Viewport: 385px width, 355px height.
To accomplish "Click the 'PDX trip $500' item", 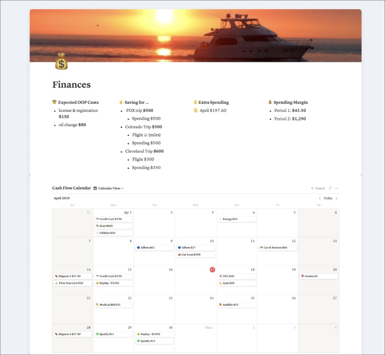I will [x=140, y=111].
